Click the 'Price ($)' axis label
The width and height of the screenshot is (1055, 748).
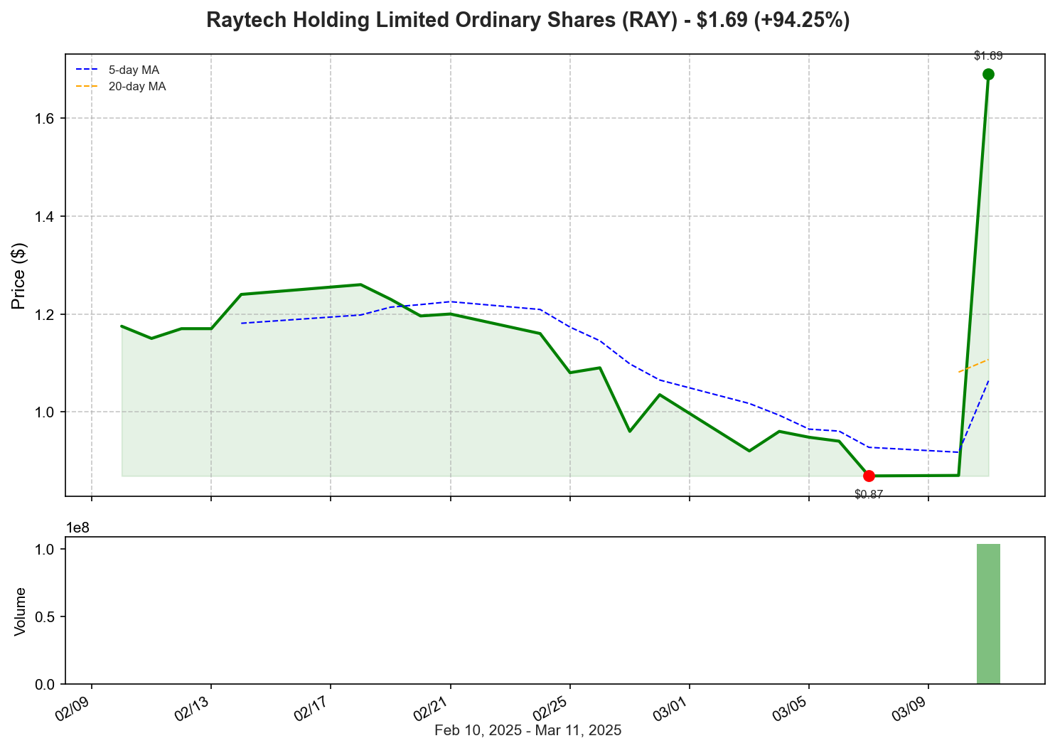coord(19,276)
